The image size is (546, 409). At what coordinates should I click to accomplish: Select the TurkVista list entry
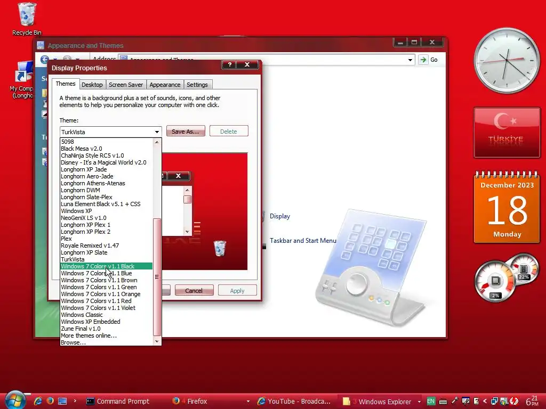click(106, 259)
